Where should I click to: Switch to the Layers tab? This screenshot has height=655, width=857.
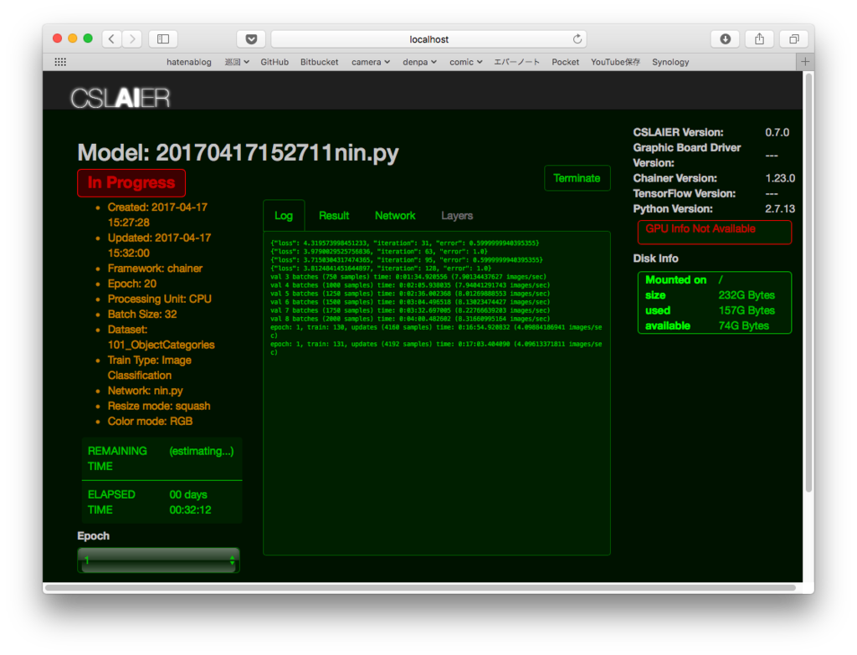click(x=457, y=215)
